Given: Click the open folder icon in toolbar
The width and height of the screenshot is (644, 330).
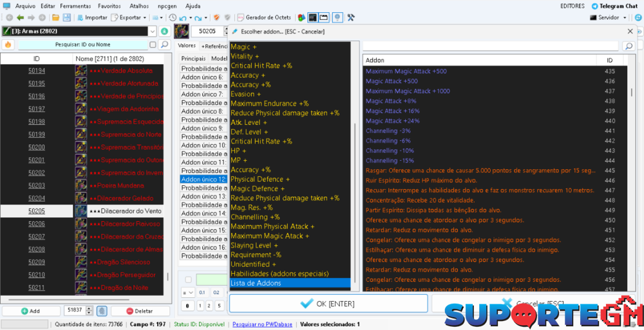Looking at the screenshot, I should 55,17.
